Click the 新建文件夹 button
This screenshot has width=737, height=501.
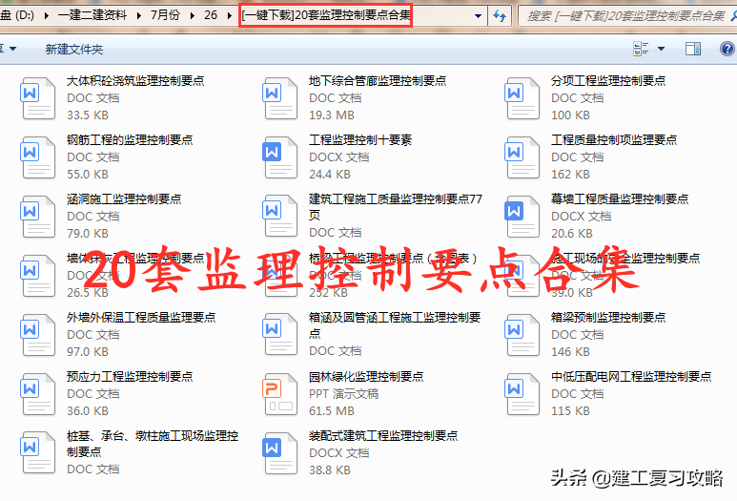tap(73, 49)
